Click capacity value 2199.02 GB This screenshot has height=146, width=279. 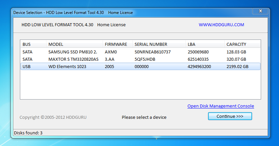[237, 67]
